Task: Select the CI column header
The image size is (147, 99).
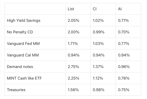Action: click(95, 9)
